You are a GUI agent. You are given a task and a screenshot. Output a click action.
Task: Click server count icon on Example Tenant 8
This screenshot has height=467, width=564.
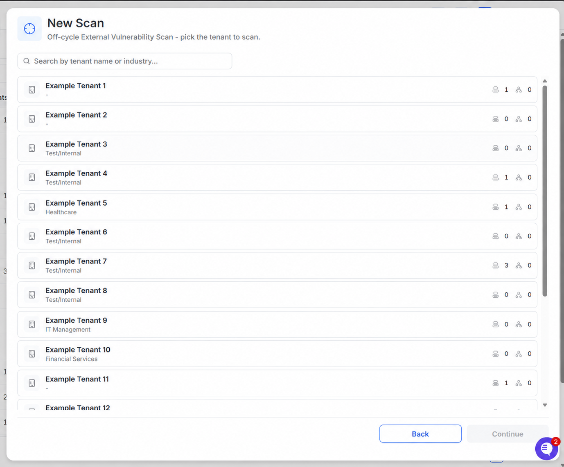click(x=495, y=295)
